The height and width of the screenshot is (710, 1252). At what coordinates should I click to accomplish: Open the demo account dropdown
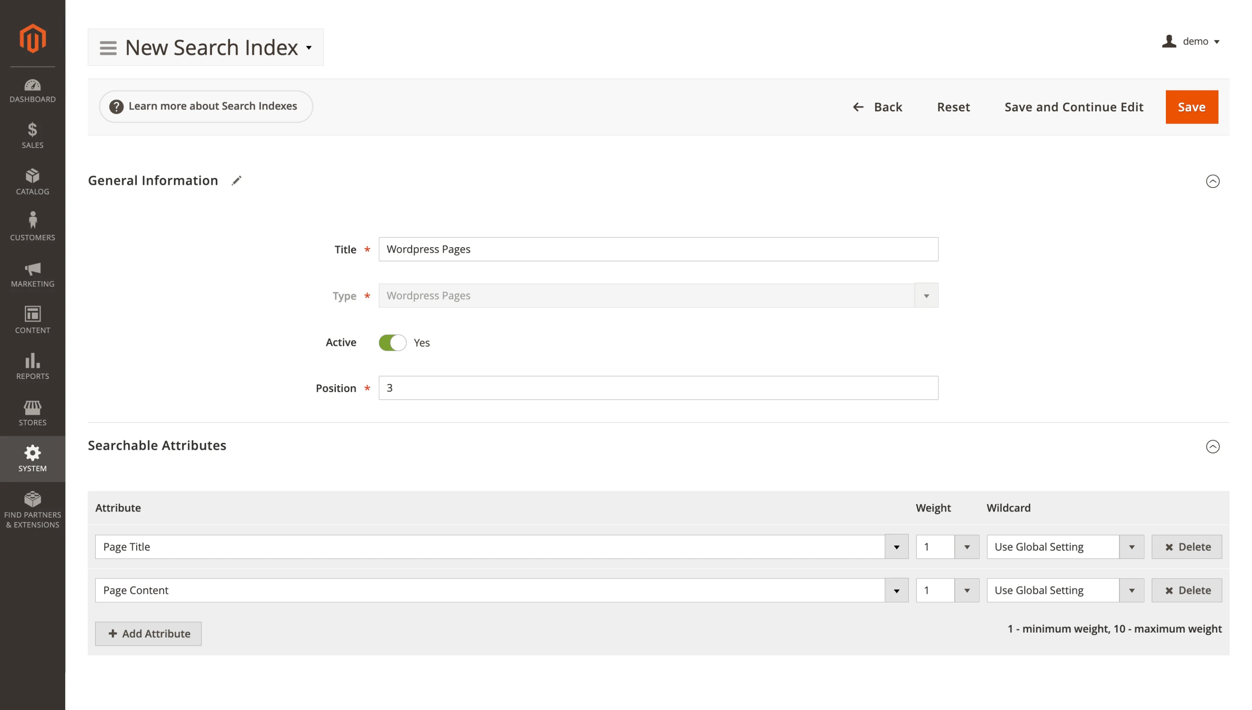[x=1201, y=41]
